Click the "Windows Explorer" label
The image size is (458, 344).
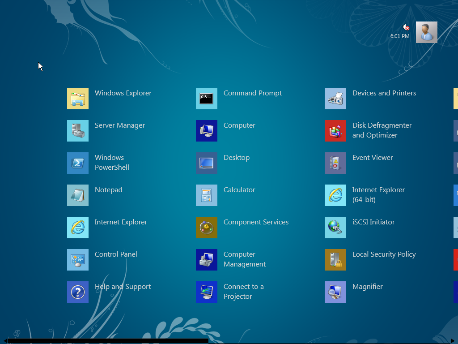click(x=123, y=93)
